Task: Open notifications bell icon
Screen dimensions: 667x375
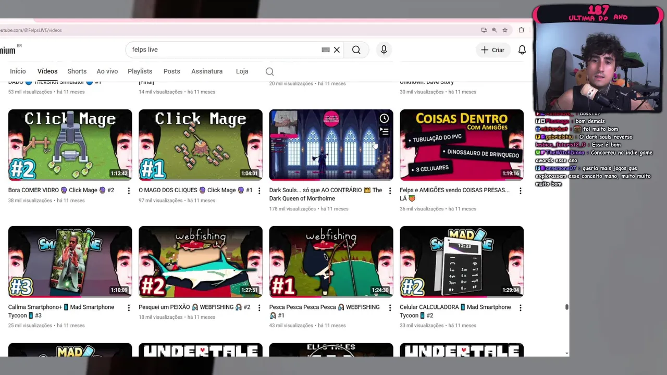Action: [x=522, y=50]
